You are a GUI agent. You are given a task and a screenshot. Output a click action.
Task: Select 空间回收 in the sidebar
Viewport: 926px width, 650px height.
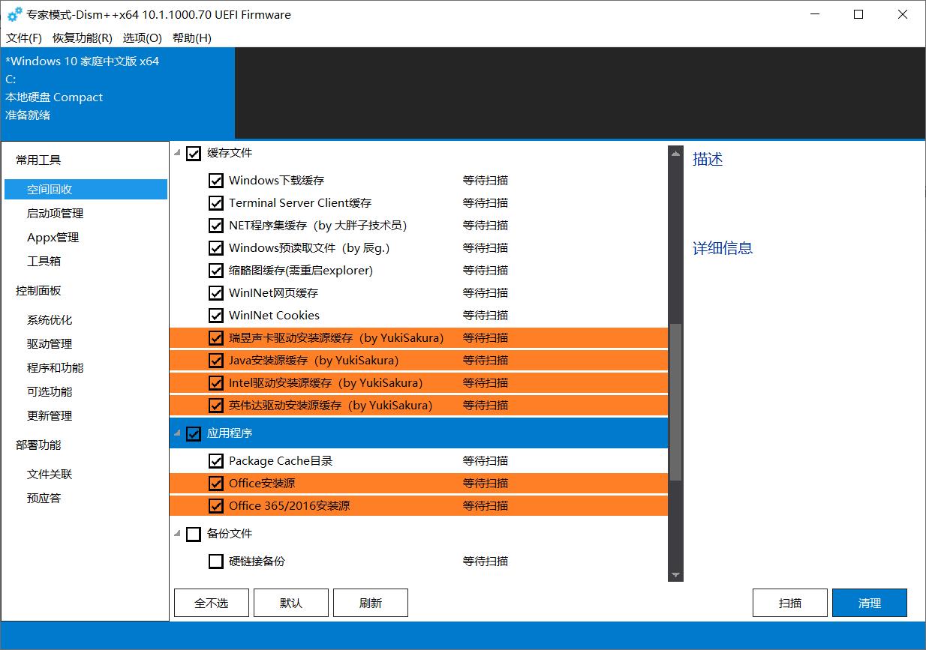coord(86,189)
